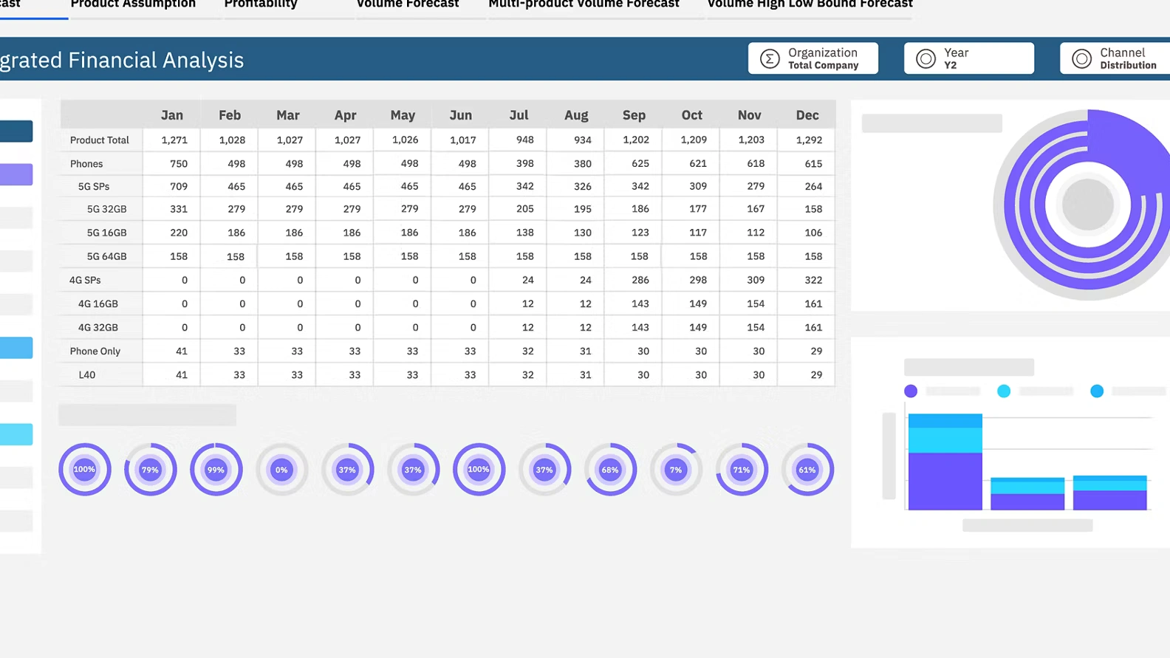Click the 61% progress ring
Screen dimensions: 1170x658
(x=807, y=470)
